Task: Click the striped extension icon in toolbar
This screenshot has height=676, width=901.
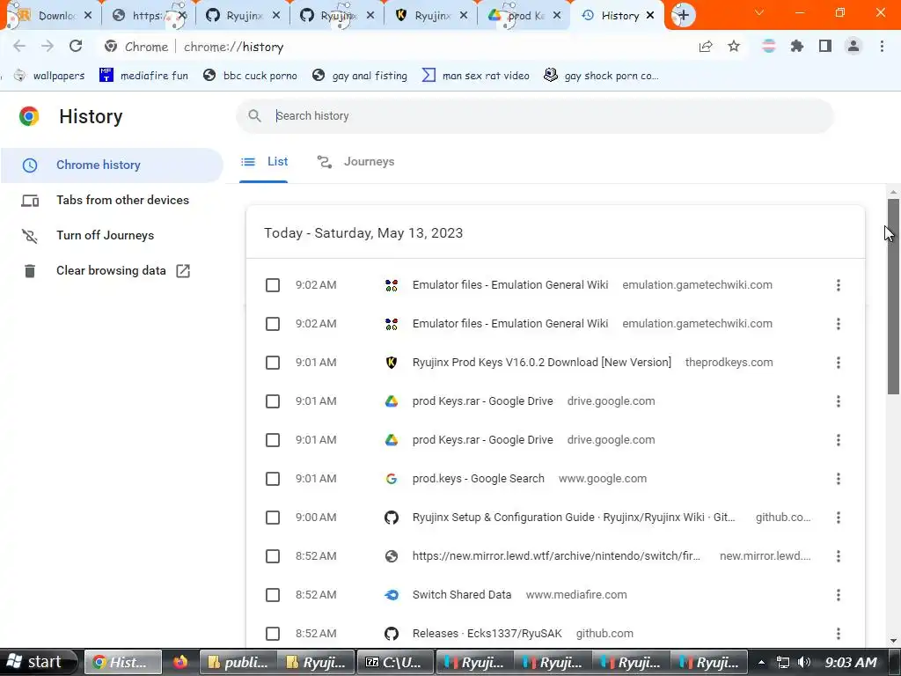Action: point(769,47)
